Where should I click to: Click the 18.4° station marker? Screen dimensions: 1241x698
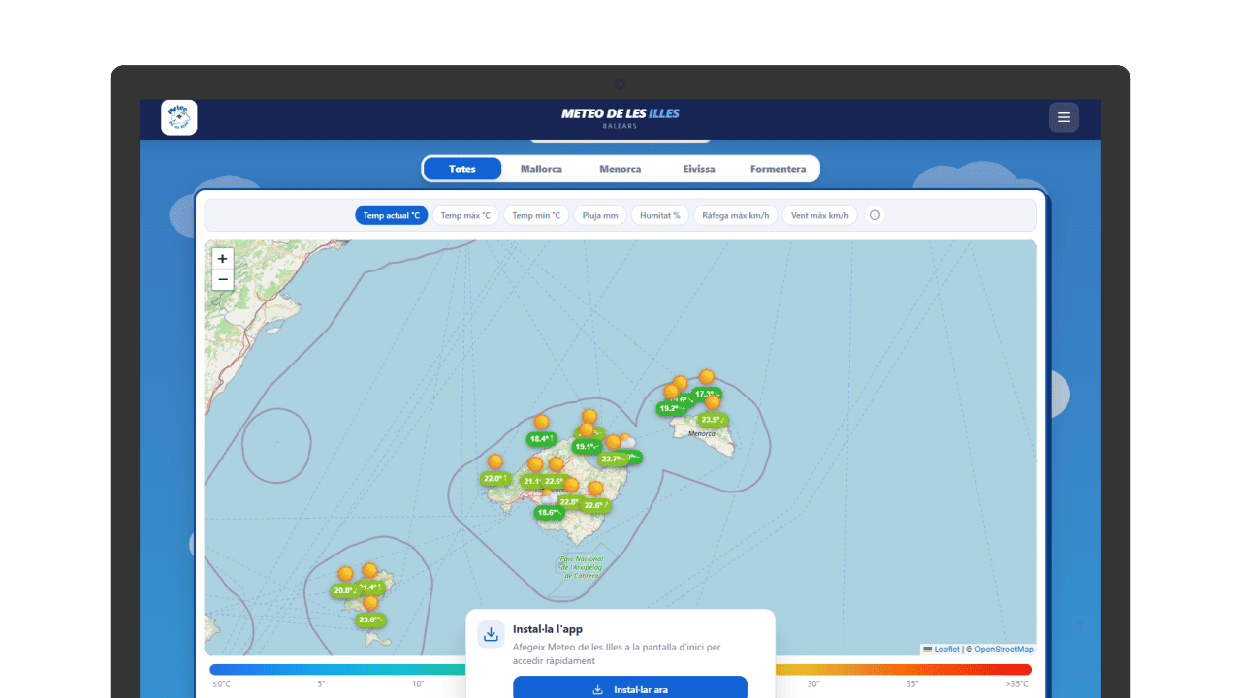coord(541,439)
